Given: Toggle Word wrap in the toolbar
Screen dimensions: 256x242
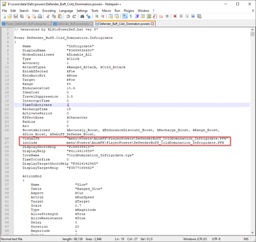Looking at the screenshot, I should tap(125, 16).
